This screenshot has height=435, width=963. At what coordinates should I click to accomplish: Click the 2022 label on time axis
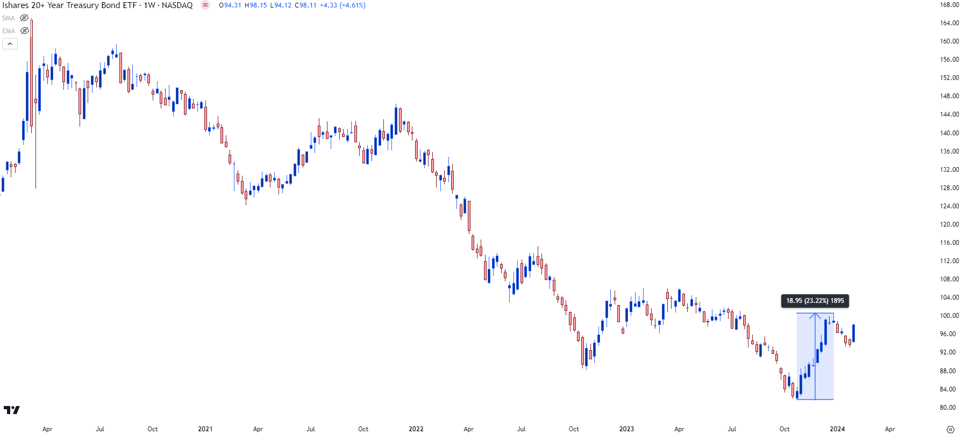coord(416,429)
